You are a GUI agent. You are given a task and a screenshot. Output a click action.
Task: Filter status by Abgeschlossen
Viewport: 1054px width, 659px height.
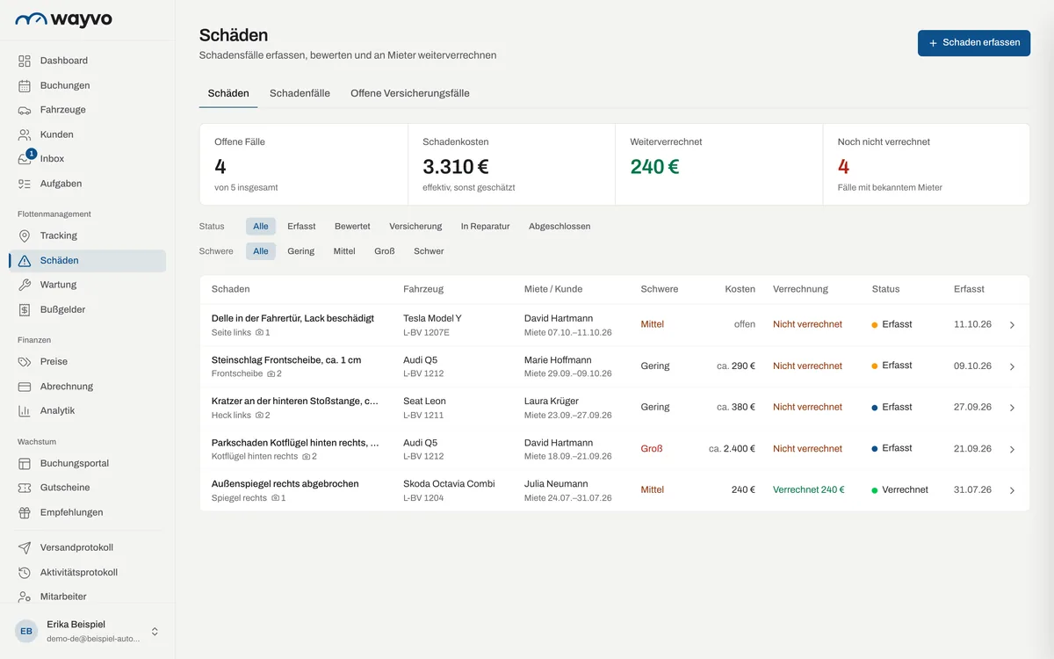(559, 226)
